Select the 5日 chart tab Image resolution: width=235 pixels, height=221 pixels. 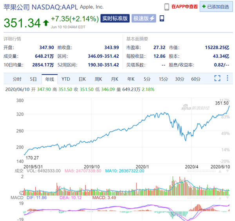[x=33, y=79]
